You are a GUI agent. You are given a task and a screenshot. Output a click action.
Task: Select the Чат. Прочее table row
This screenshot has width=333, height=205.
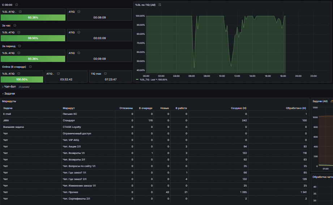pyautogui.click(x=155, y=192)
